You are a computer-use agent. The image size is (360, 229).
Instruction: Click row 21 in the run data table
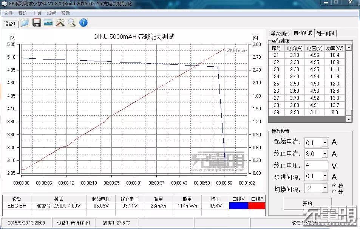[x=307, y=55]
